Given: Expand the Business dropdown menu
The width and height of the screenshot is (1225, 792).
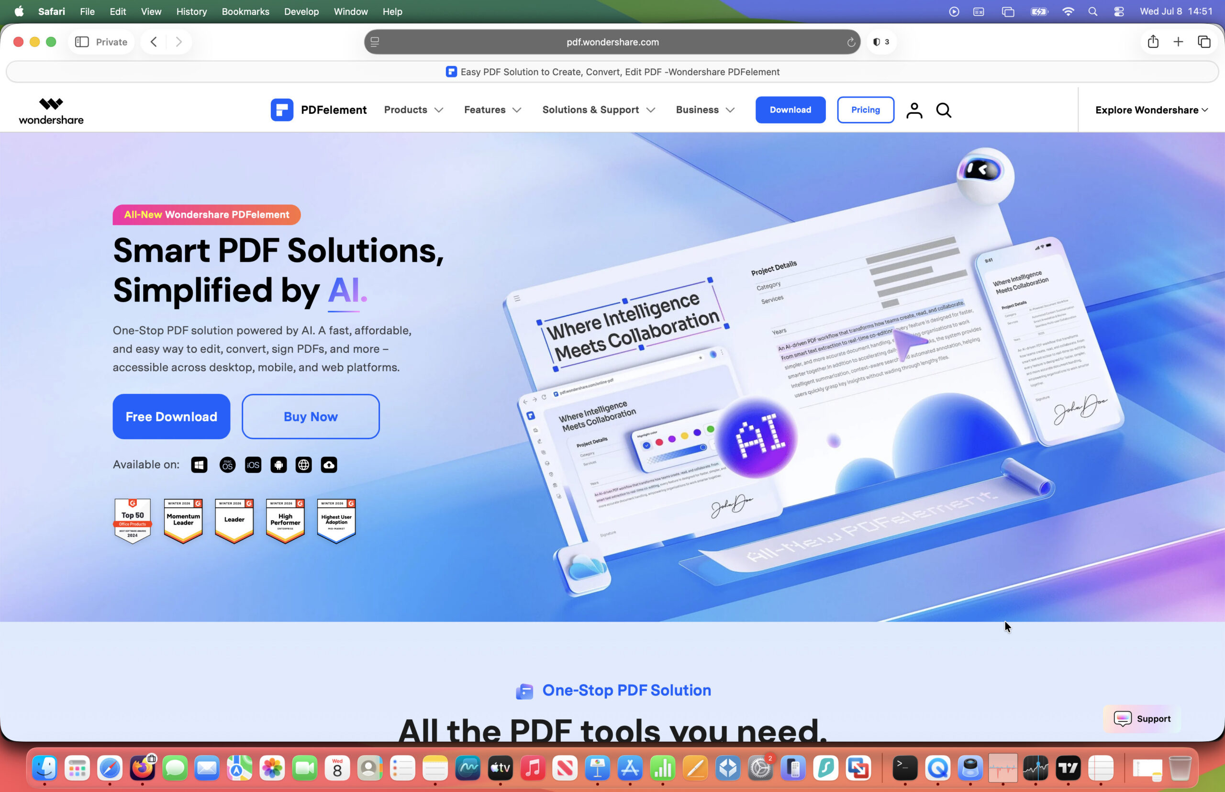Looking at the screenshot, I should [705, 110].
